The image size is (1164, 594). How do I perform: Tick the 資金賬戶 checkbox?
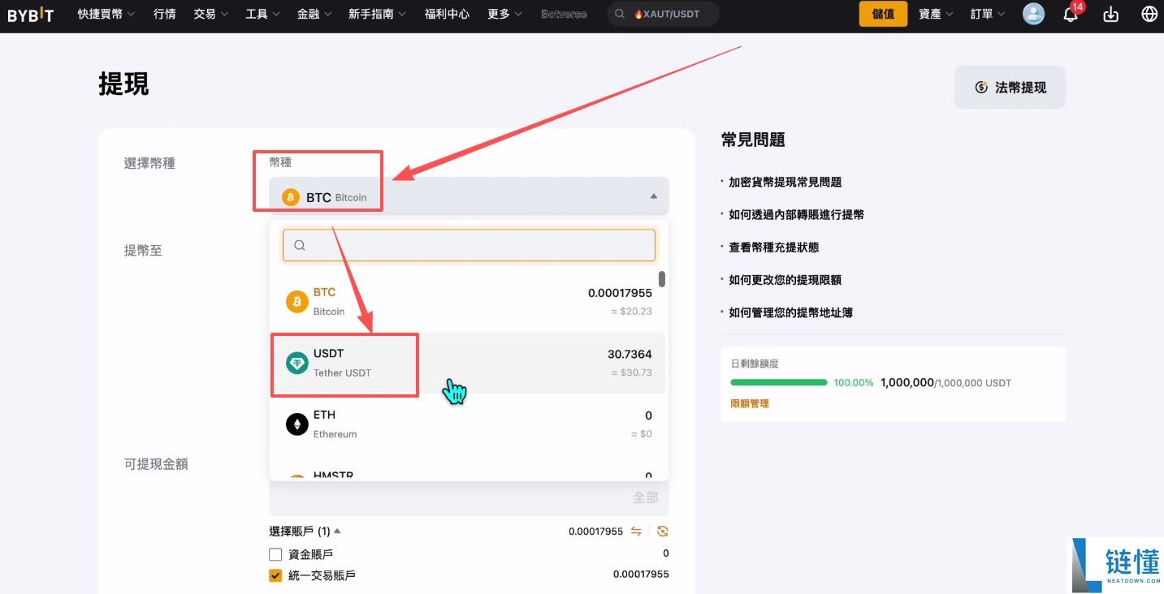click(275, 554)
